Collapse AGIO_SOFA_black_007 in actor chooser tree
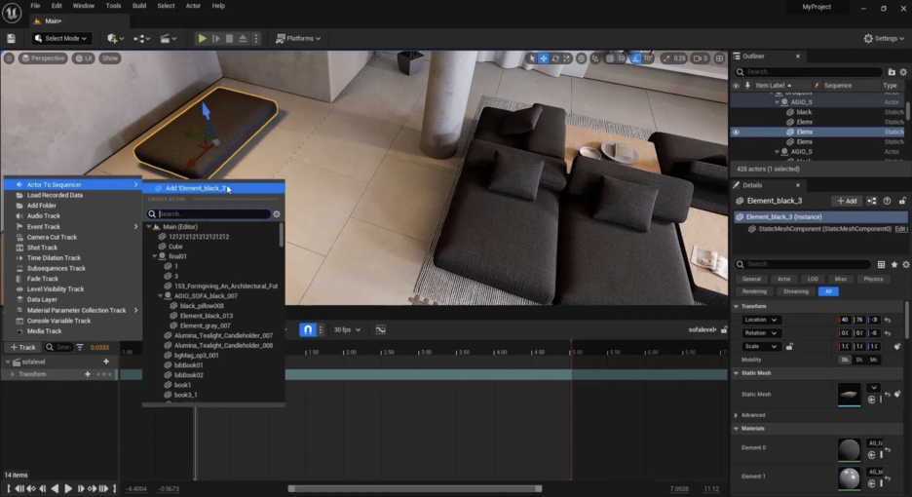Image resolution: width=912 pixels, height=497 pixels. (x=161, y=295)
